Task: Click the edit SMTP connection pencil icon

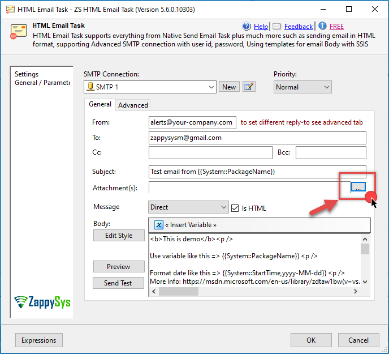Action: 249,87
